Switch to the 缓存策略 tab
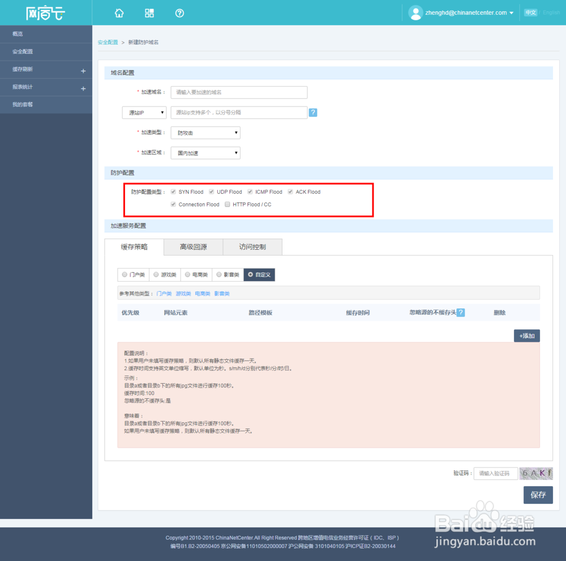 click(x=134, y=247)
